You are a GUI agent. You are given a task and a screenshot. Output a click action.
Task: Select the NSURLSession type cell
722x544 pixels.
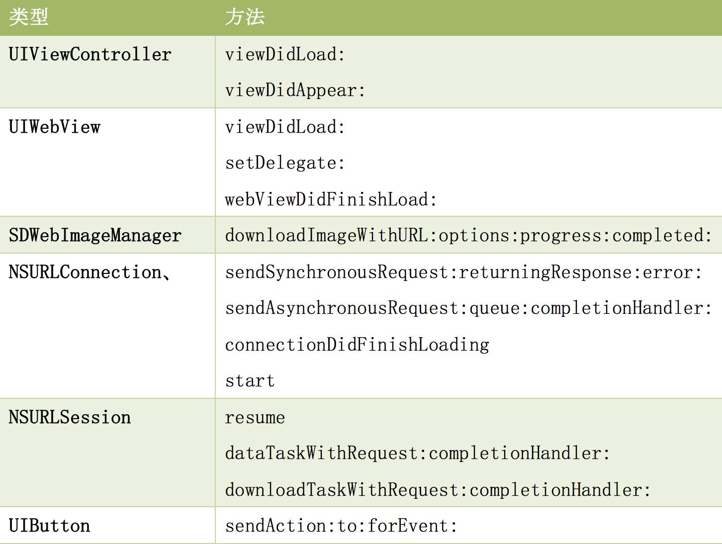pos(70,417)
